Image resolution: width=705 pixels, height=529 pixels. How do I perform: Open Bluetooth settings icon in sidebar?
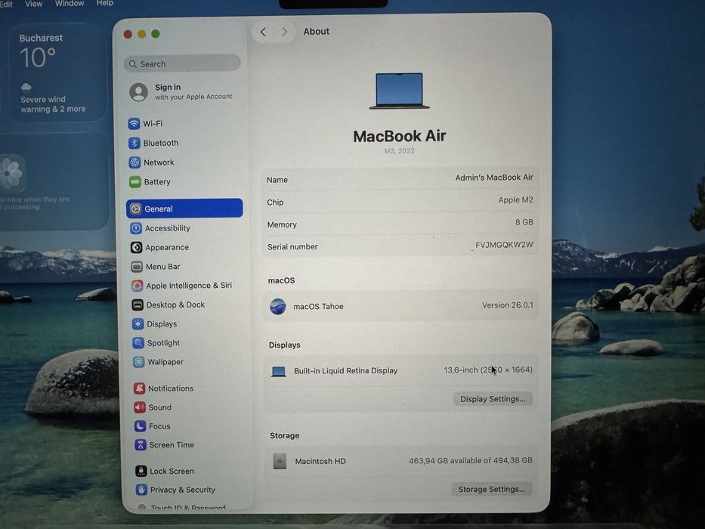(x=134, y=143)
